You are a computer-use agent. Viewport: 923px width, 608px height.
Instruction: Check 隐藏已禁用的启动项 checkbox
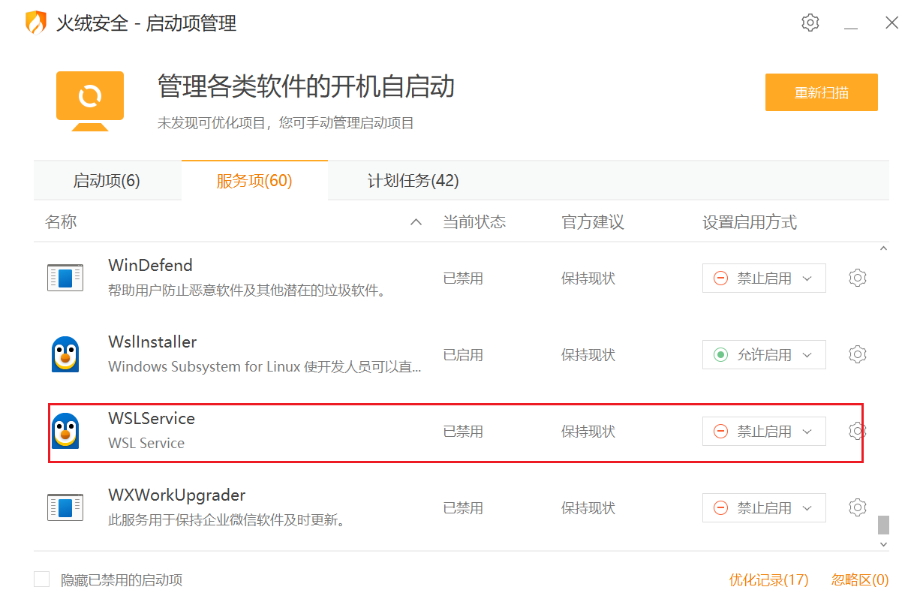click(x=42, y=579)
